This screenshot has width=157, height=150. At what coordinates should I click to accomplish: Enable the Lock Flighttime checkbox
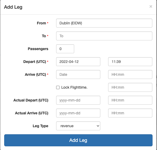click(58, 87)
